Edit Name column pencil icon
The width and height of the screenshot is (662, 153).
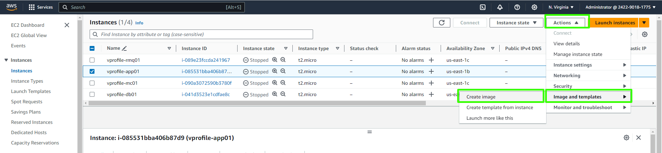tap(124, 48)
